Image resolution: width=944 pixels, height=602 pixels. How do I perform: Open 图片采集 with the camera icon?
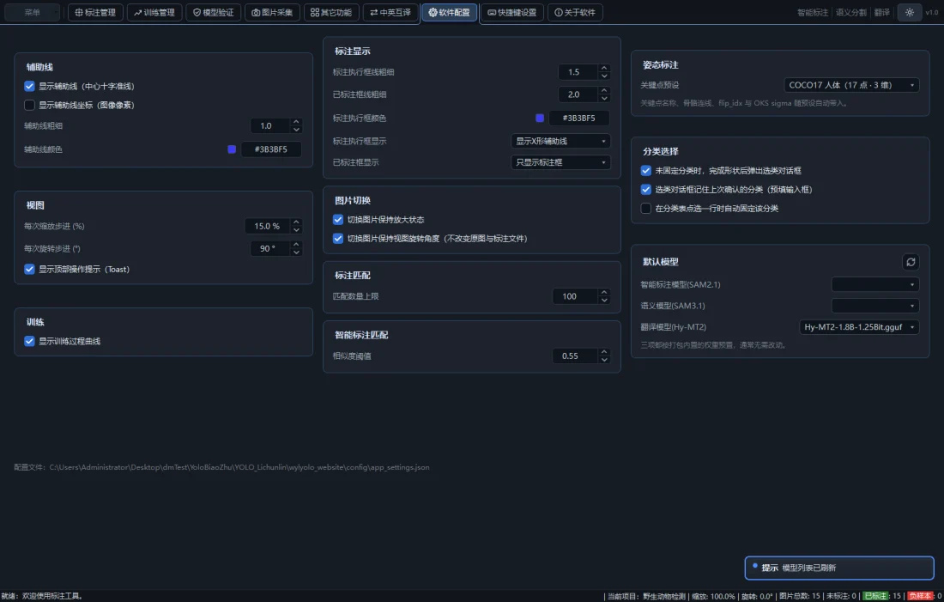coord(272,12)
